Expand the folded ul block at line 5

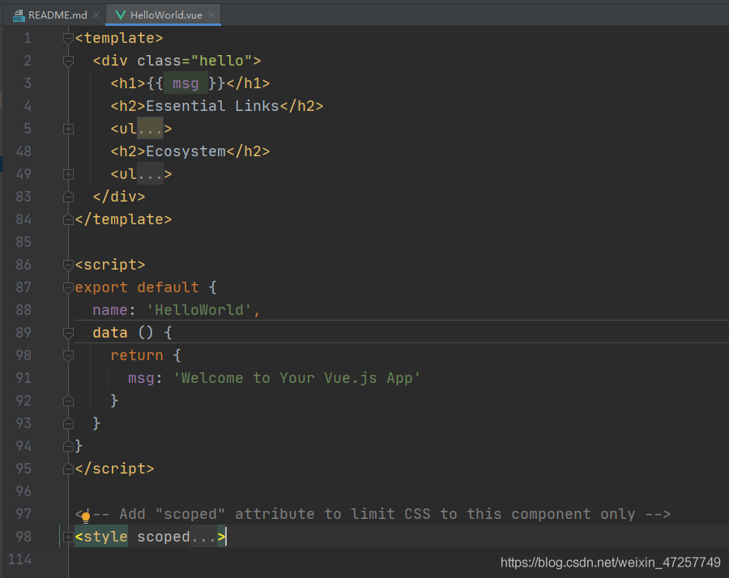[68, 129]
